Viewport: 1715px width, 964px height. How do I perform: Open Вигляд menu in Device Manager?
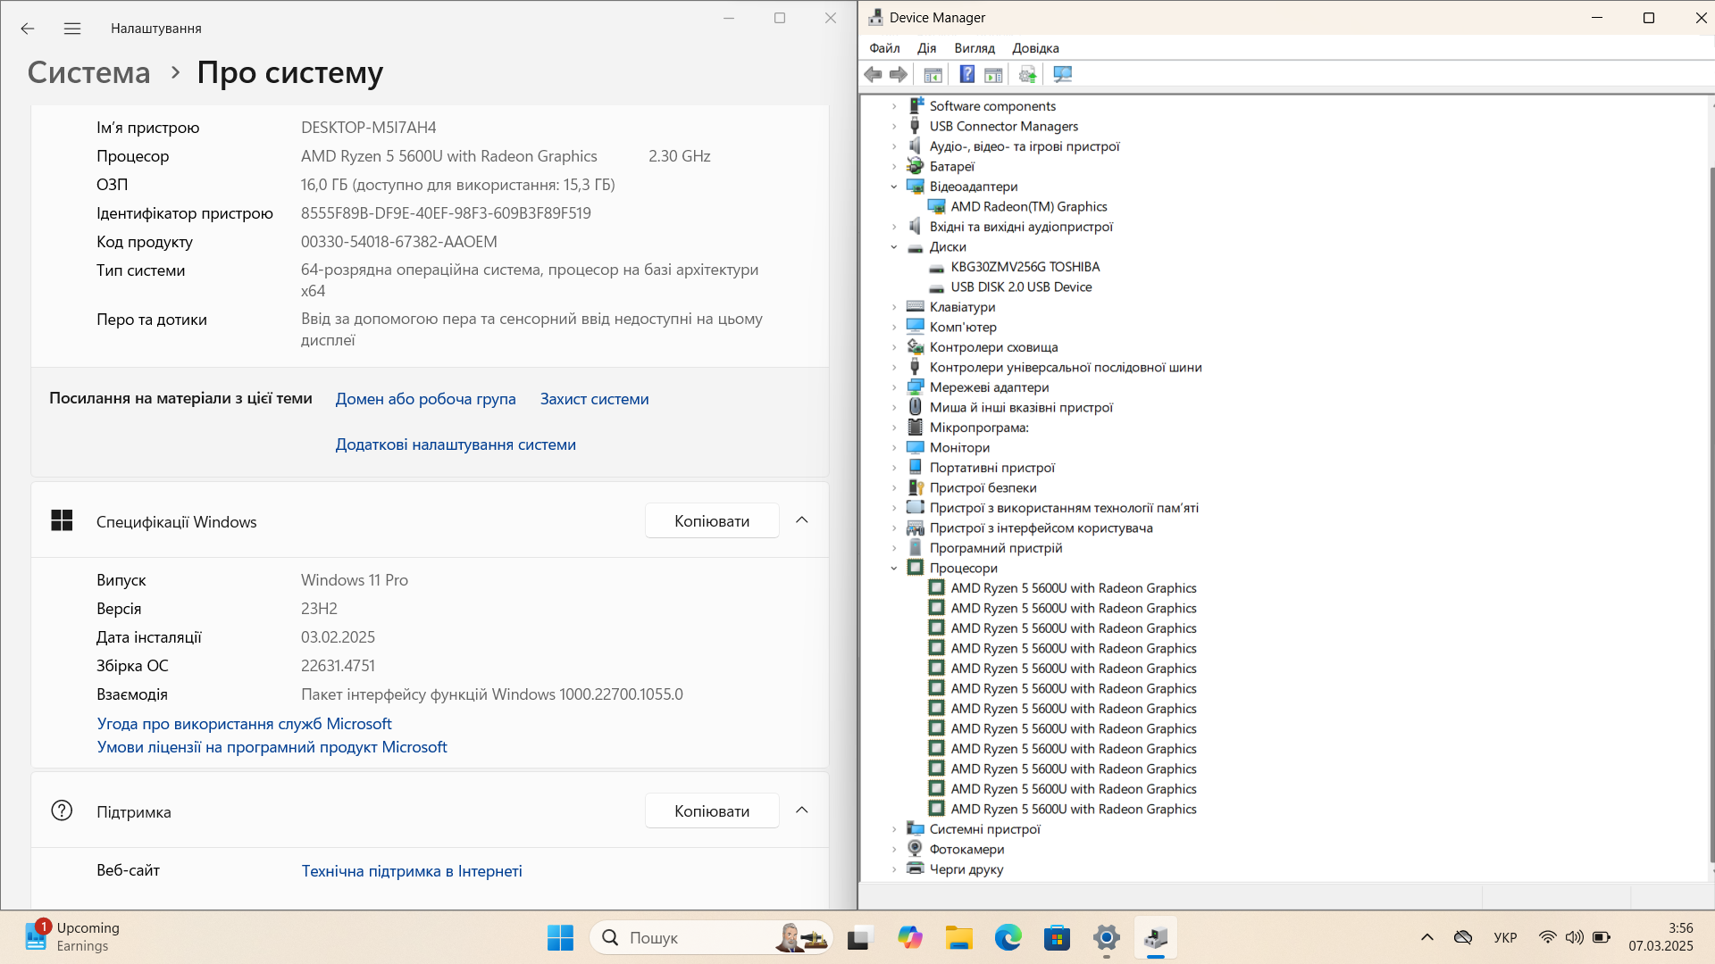(974, 48)
